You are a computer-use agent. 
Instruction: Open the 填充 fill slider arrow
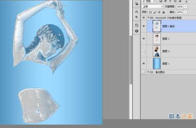click(x=186, y=12)
